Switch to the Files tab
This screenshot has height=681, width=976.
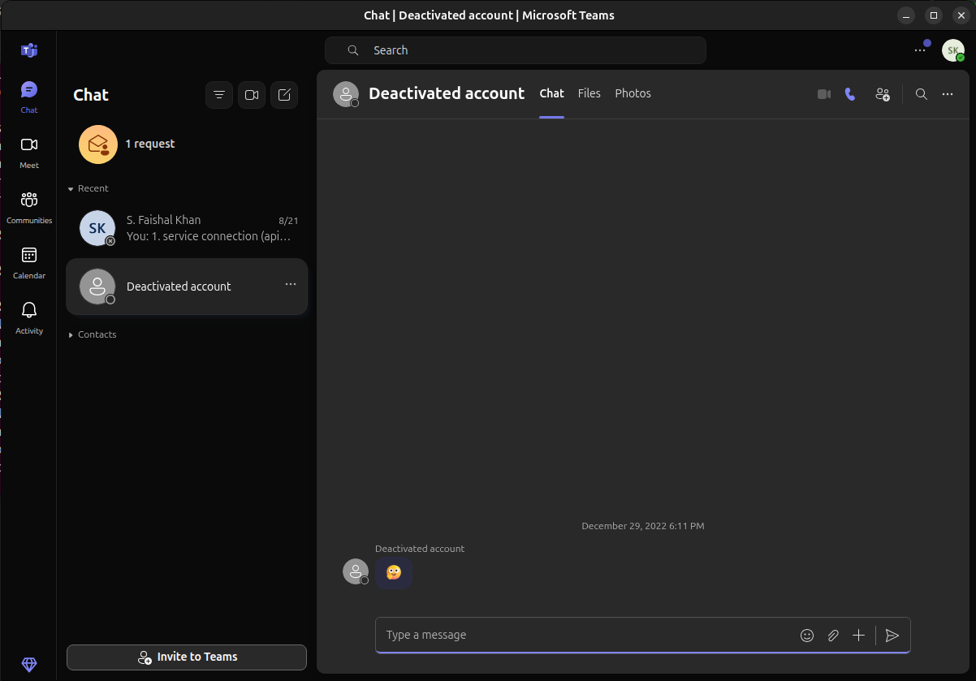tap(589, 93)
